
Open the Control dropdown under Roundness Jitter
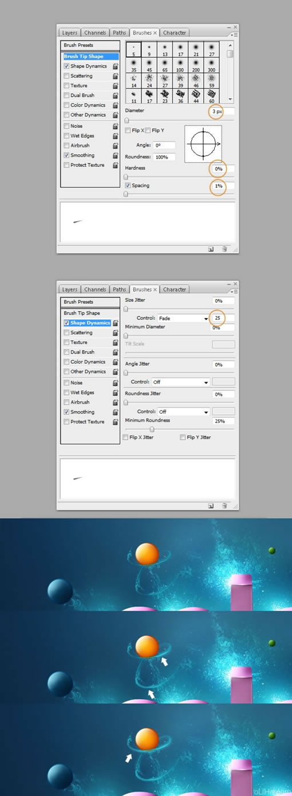pyautogui.click(x=183, y=411)
